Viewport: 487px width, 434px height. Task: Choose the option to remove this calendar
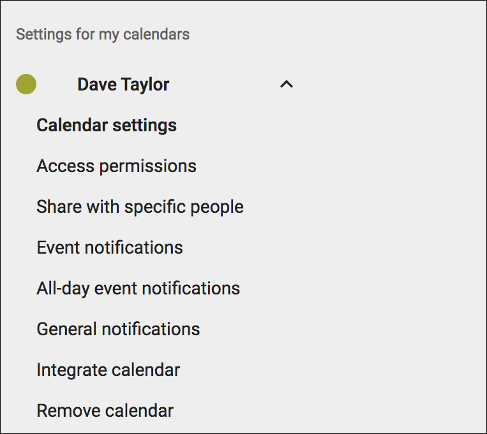(x=105, y=411)
